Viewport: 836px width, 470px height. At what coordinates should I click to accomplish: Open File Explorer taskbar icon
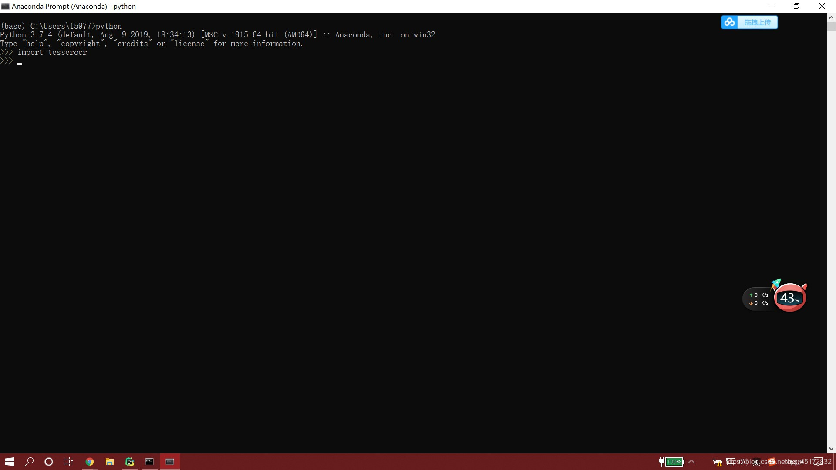(x=109, y=461)
